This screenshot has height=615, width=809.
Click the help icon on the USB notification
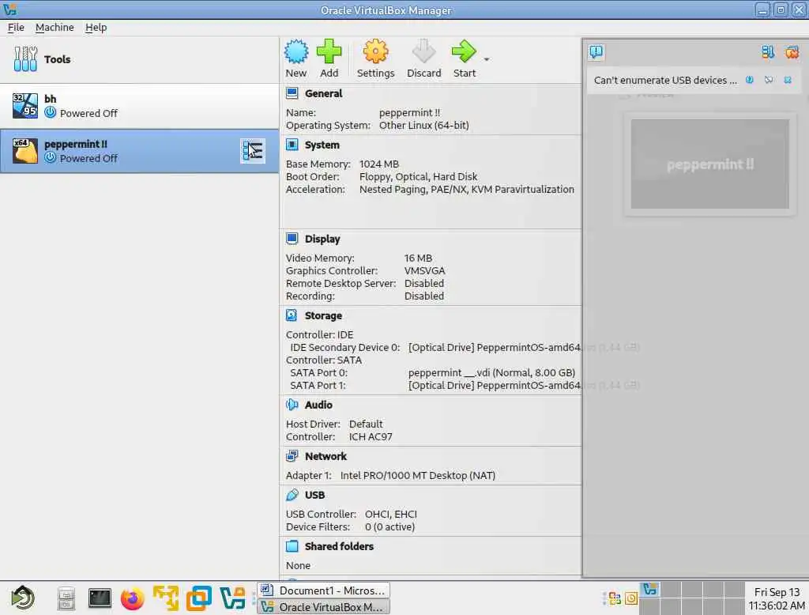coord(749,80)
